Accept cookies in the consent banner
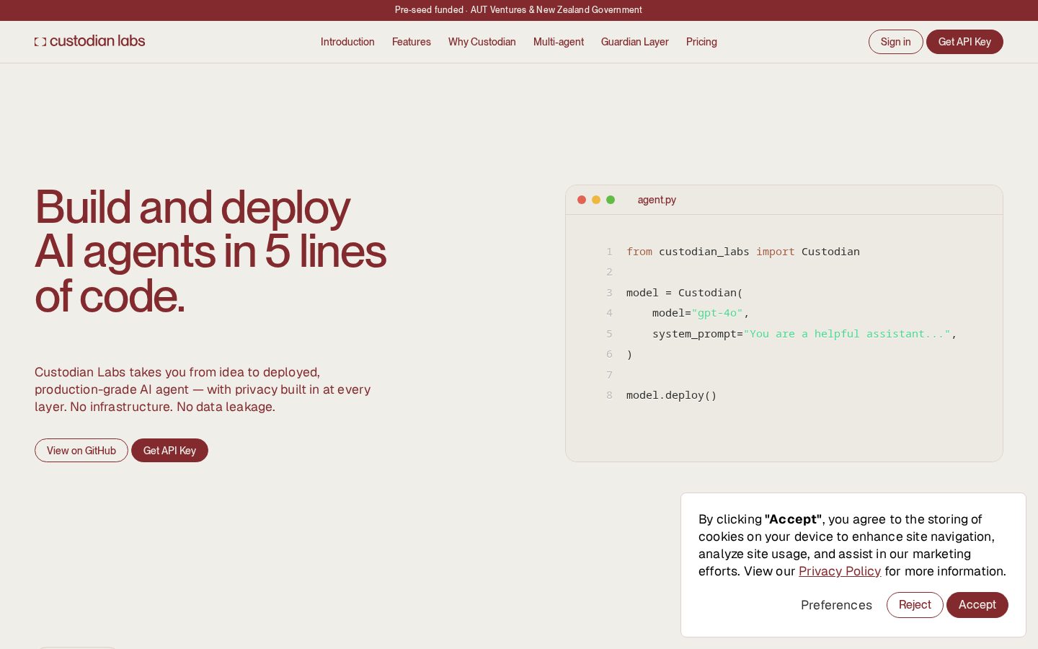 coord(977,605)
